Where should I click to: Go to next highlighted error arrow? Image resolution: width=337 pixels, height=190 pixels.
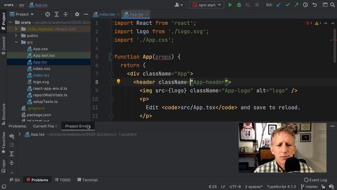(333, 23)
